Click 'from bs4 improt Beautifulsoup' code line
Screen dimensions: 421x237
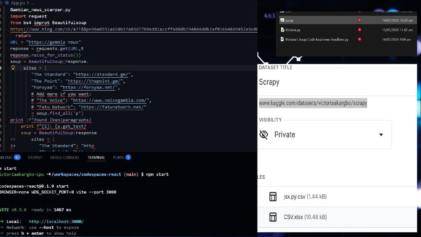[48, 23]
